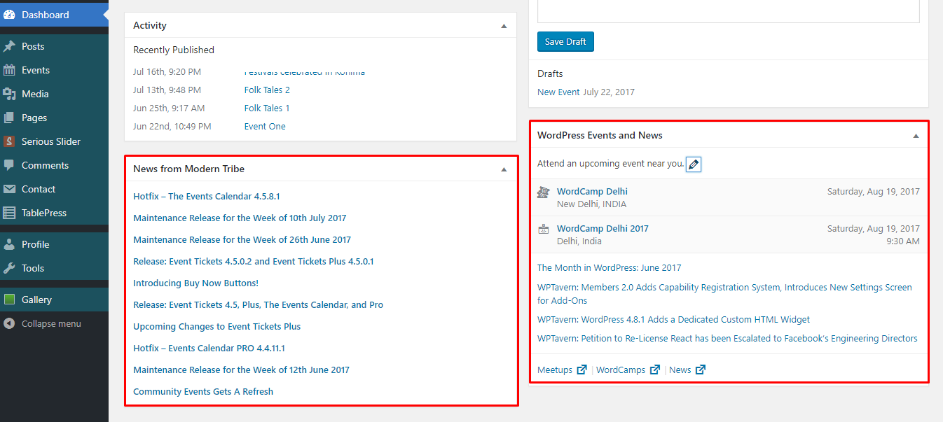Viewport: 943px width, 422px height.
Task: Open the Event One post link
Action: pyautogui.click(x=265, y=126)
